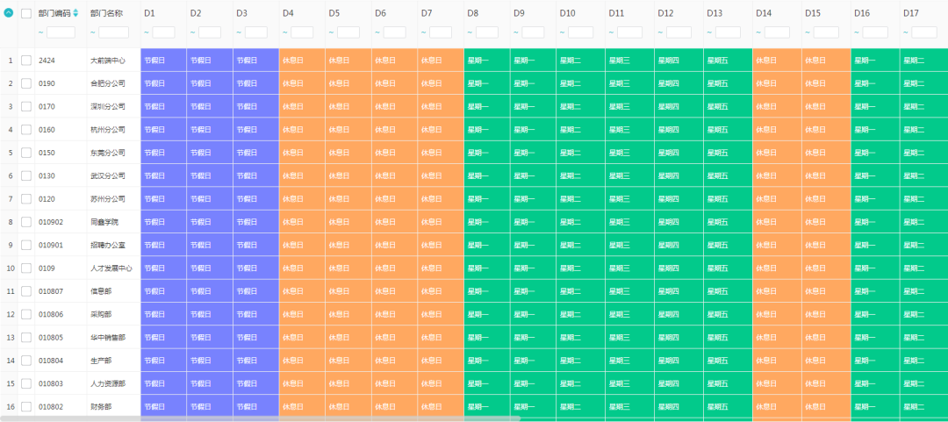Click the filter operator icon under D1
The image size is (948, 422).
(x=147, y=32)
